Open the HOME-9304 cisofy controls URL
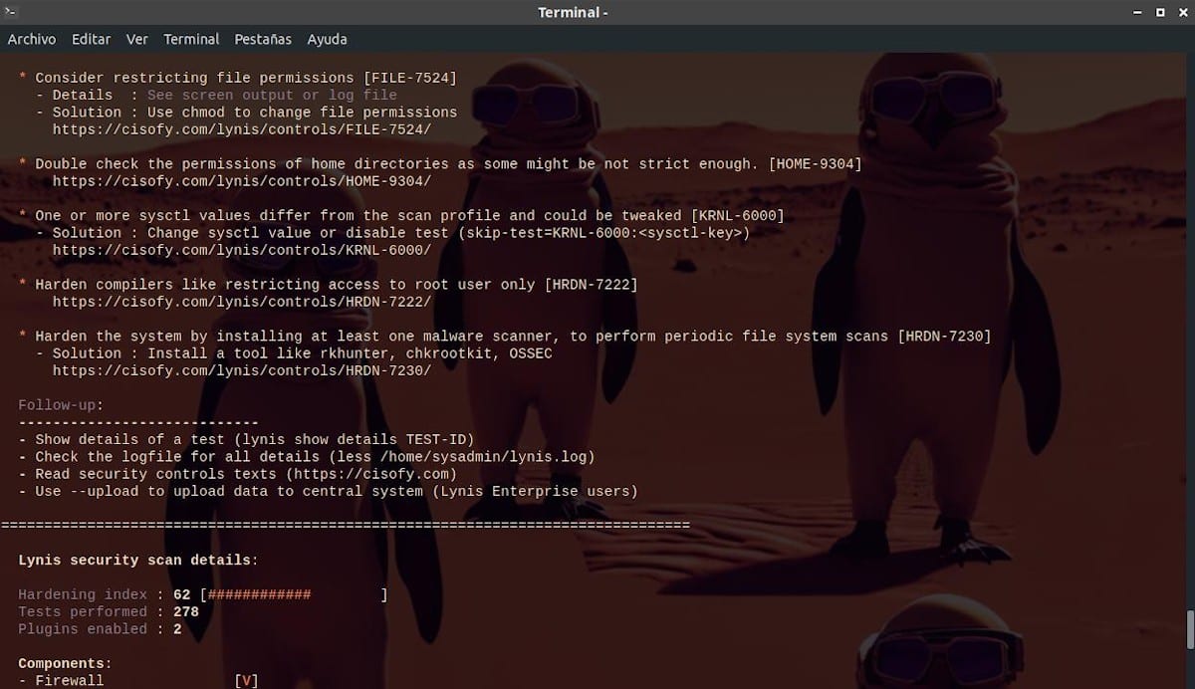This screenshot has width=1195, height=689. coord(242,181)
